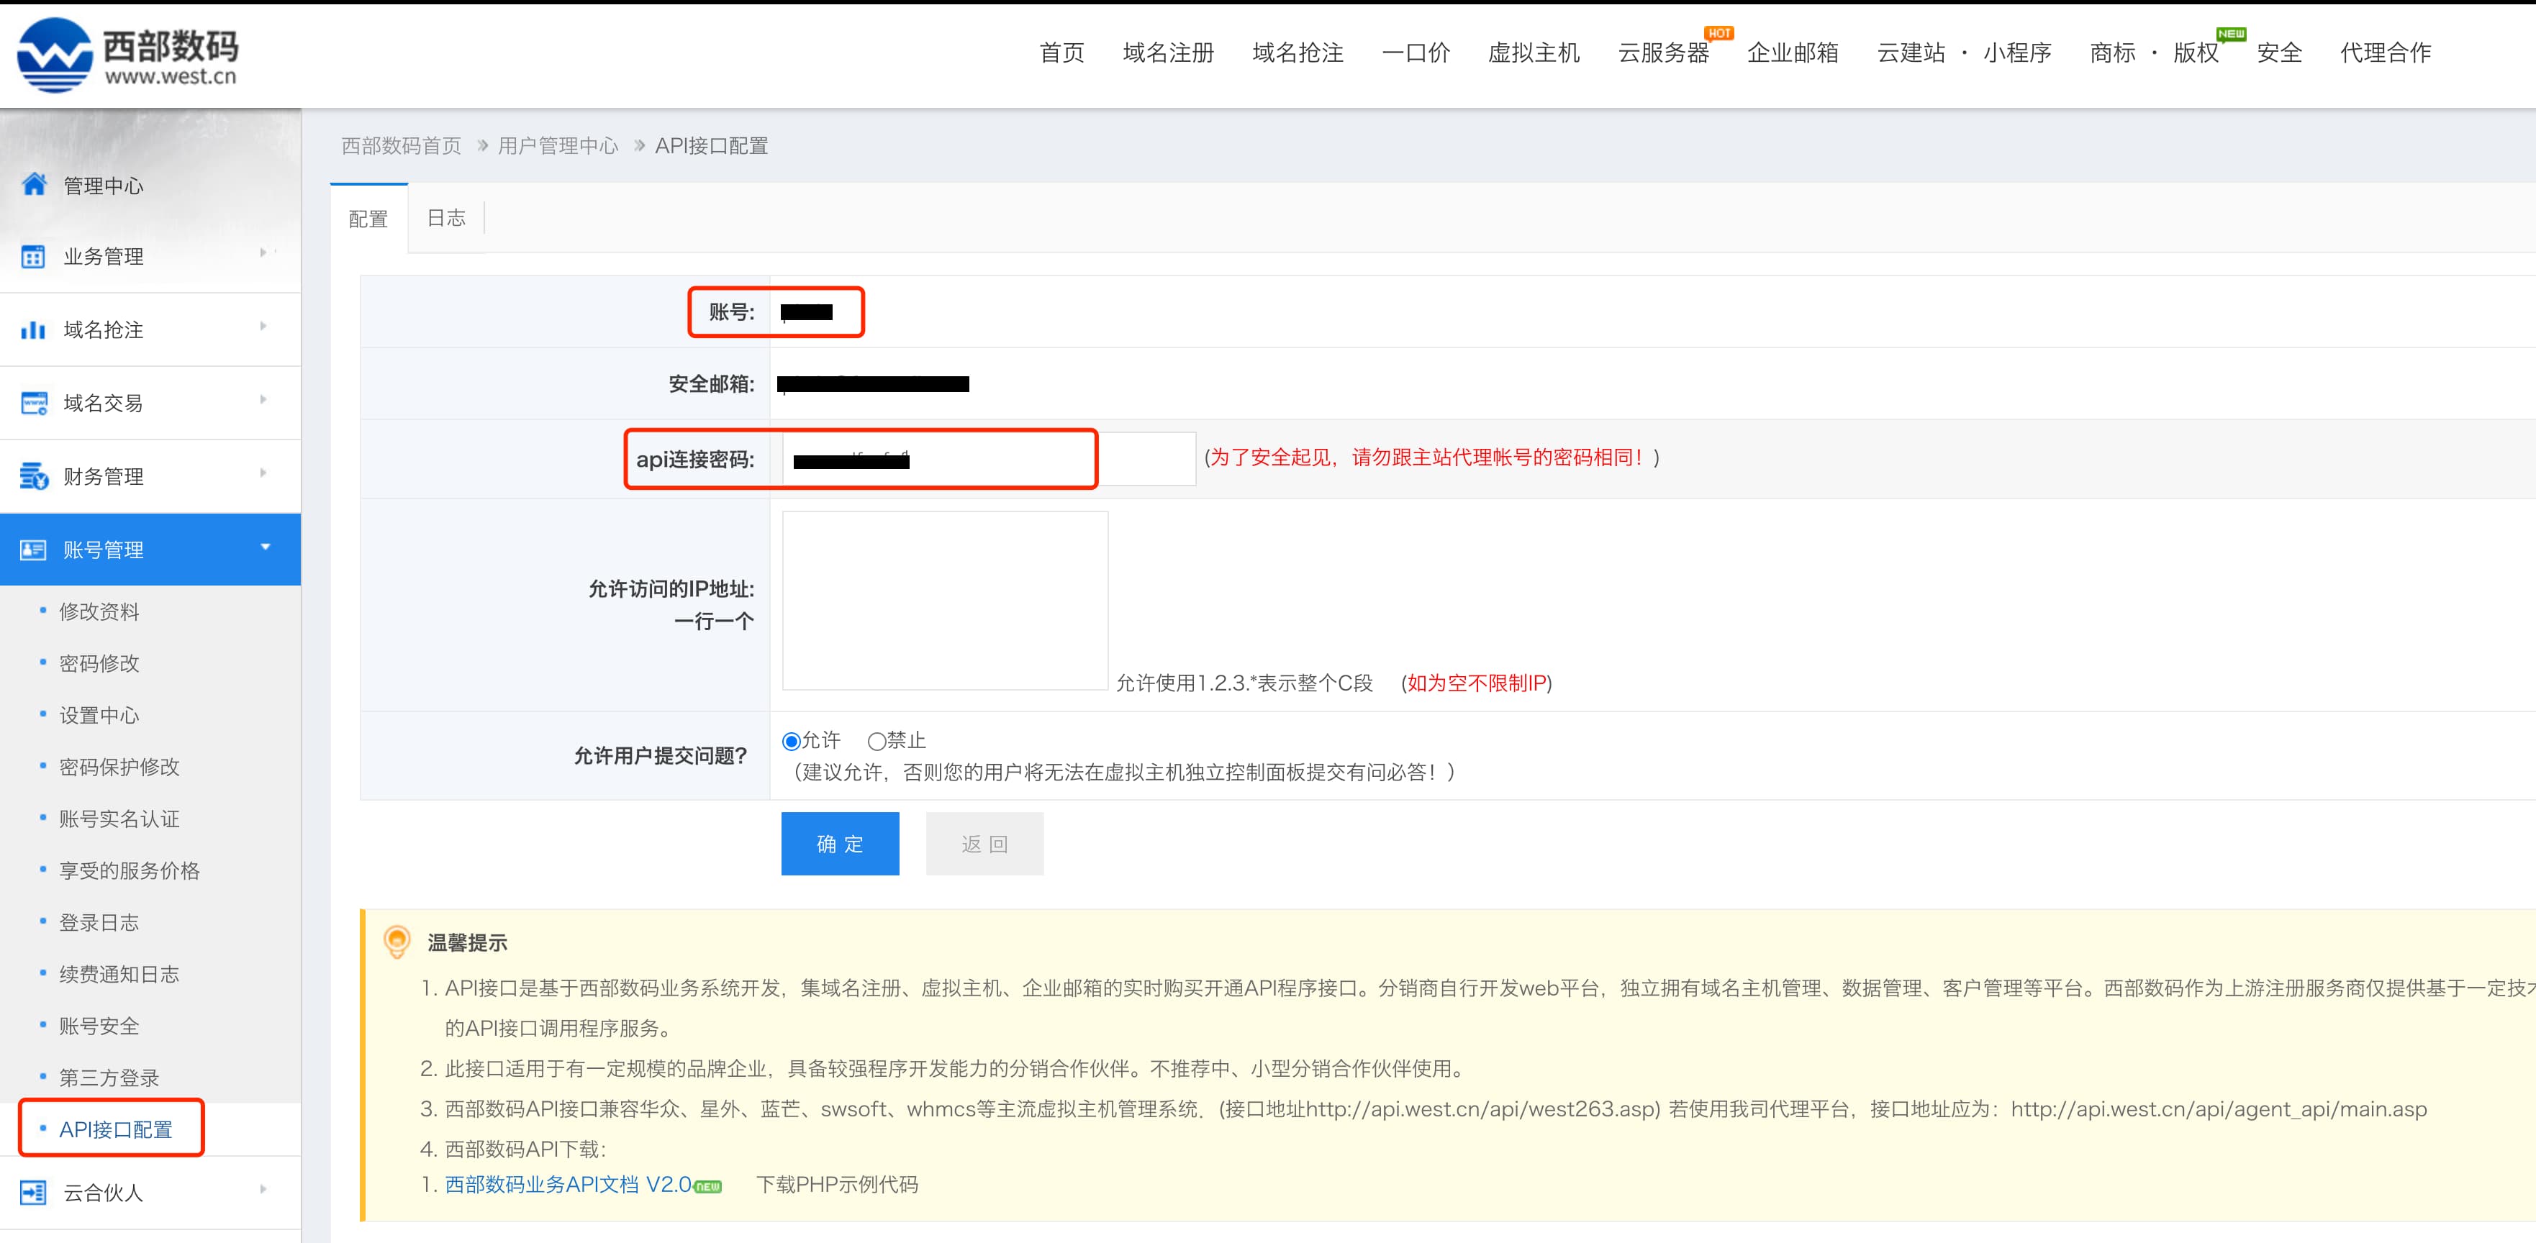Click the 管理中心 home icon

pos(35,184)
